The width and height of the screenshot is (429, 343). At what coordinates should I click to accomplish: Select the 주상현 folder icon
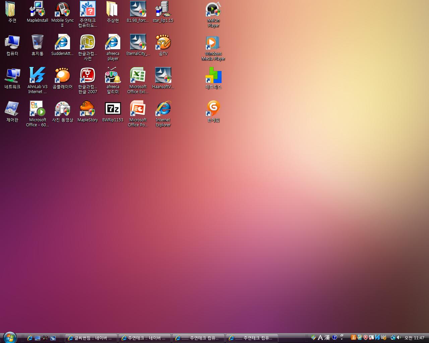(x=113, y=12)
